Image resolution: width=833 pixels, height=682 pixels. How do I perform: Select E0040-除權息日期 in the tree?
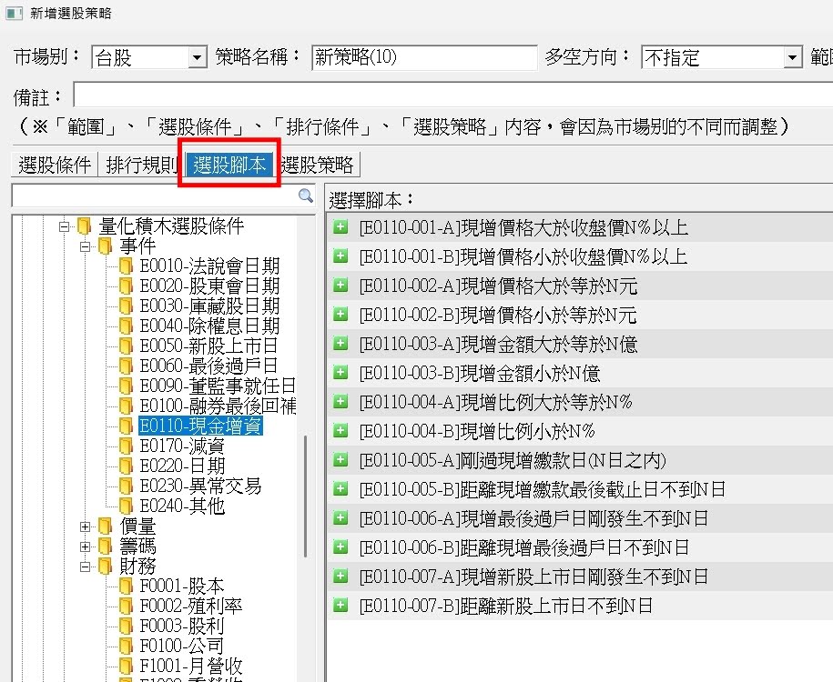coord(208,326)
